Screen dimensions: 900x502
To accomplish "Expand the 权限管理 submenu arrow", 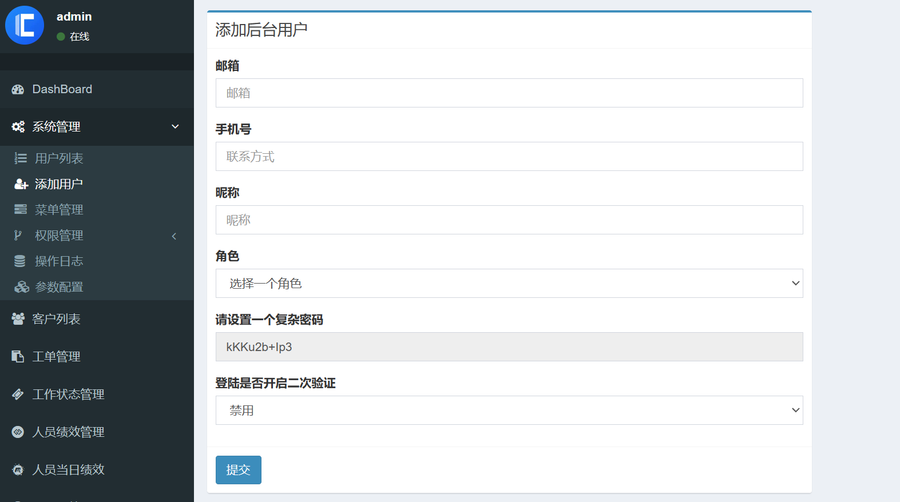I will [x=174, y=236].
